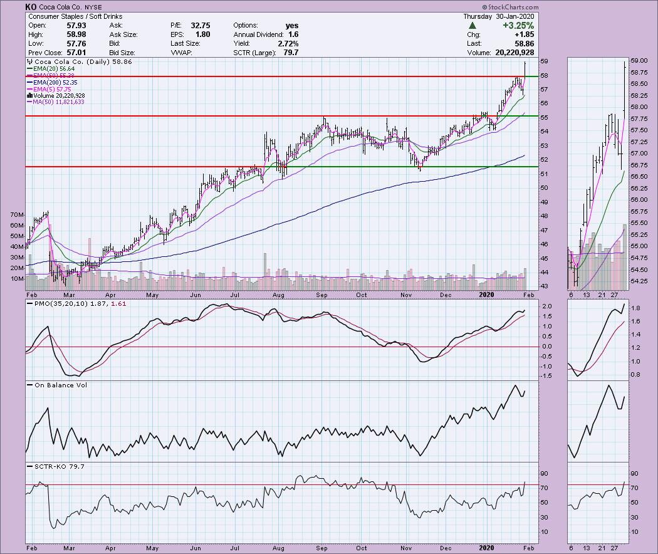Click the 70M label on volume axis

(x=17, y=215)
